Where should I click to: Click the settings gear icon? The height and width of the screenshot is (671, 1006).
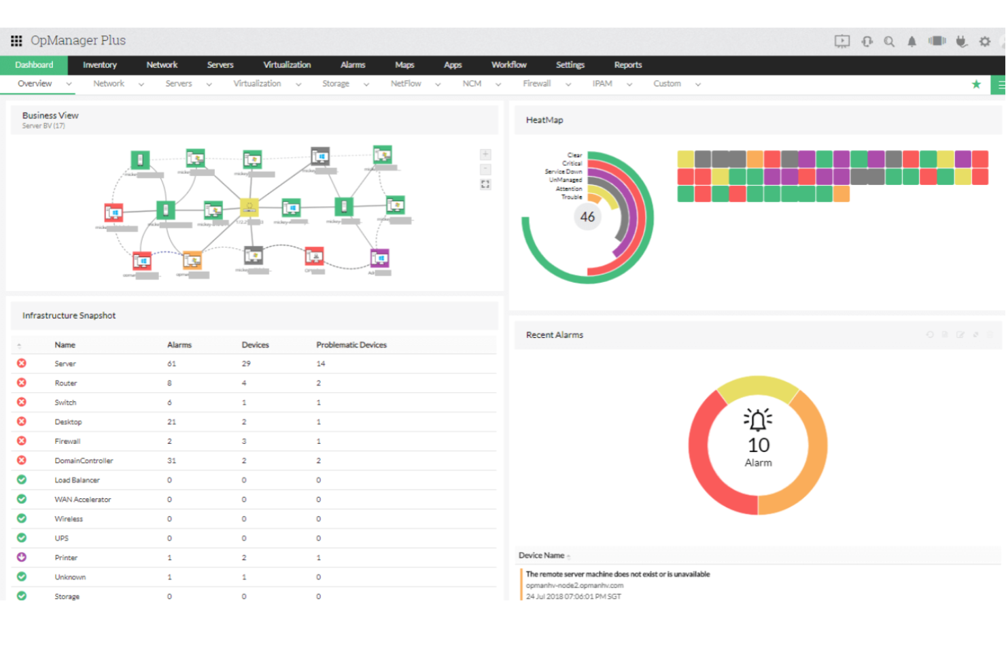click(984, 41)
